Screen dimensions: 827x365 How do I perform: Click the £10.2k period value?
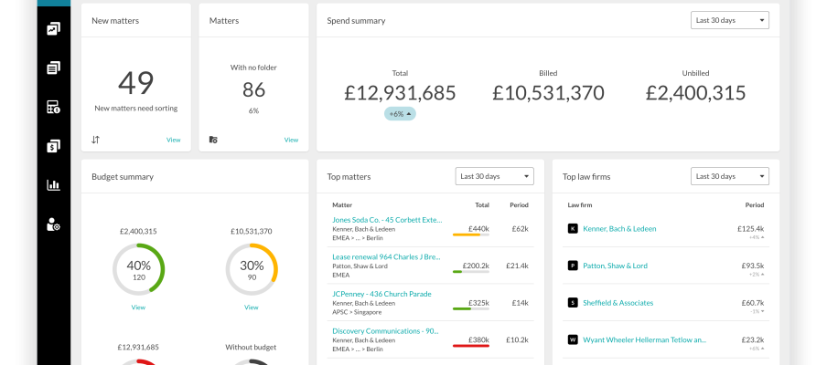coord(517,339)
